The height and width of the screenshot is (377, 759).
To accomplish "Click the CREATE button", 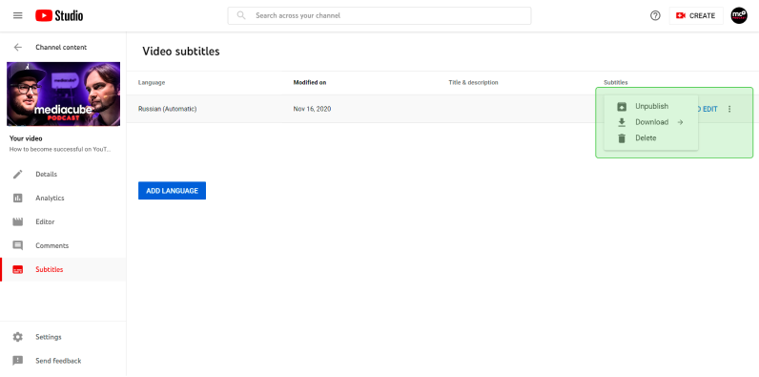I will click(696, 15).
